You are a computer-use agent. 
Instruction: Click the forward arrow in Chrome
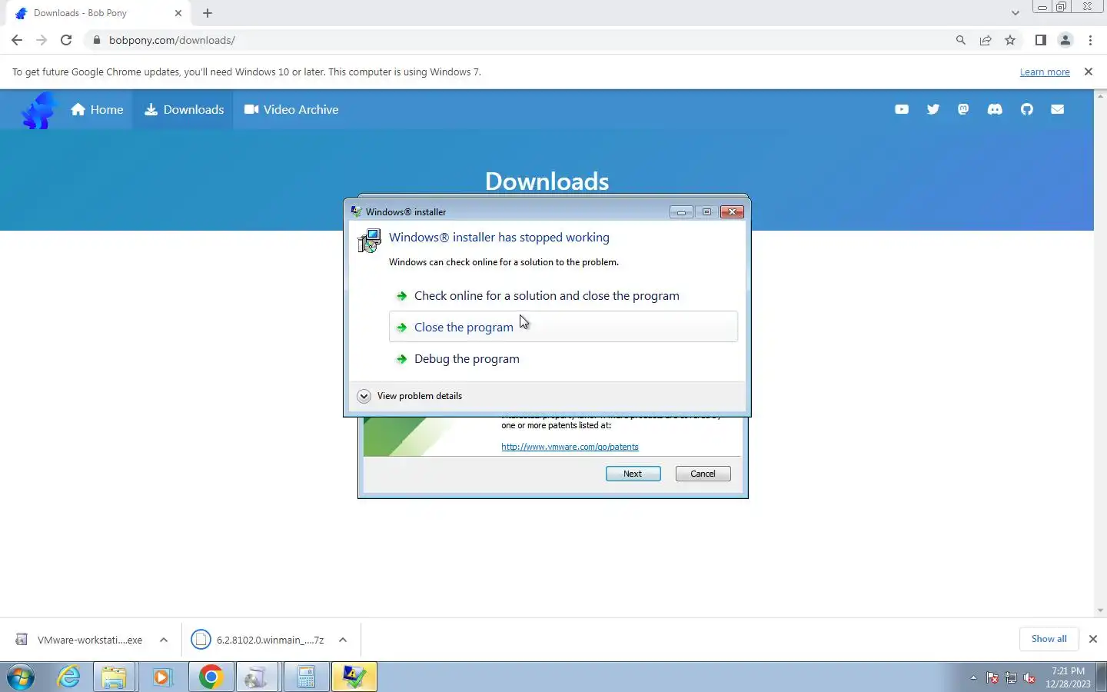42,40
